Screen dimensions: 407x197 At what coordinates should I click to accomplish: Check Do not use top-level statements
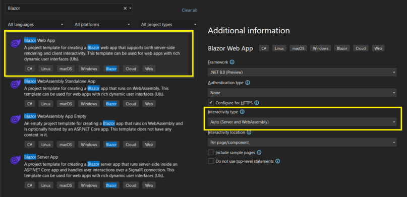tap(210, 161)
